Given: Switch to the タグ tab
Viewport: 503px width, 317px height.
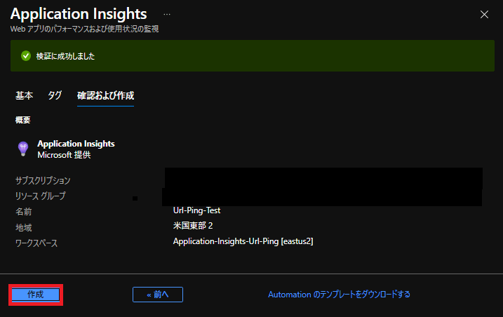Looking at the screenshot, I should pyautogui.click(x=55, y=95).
